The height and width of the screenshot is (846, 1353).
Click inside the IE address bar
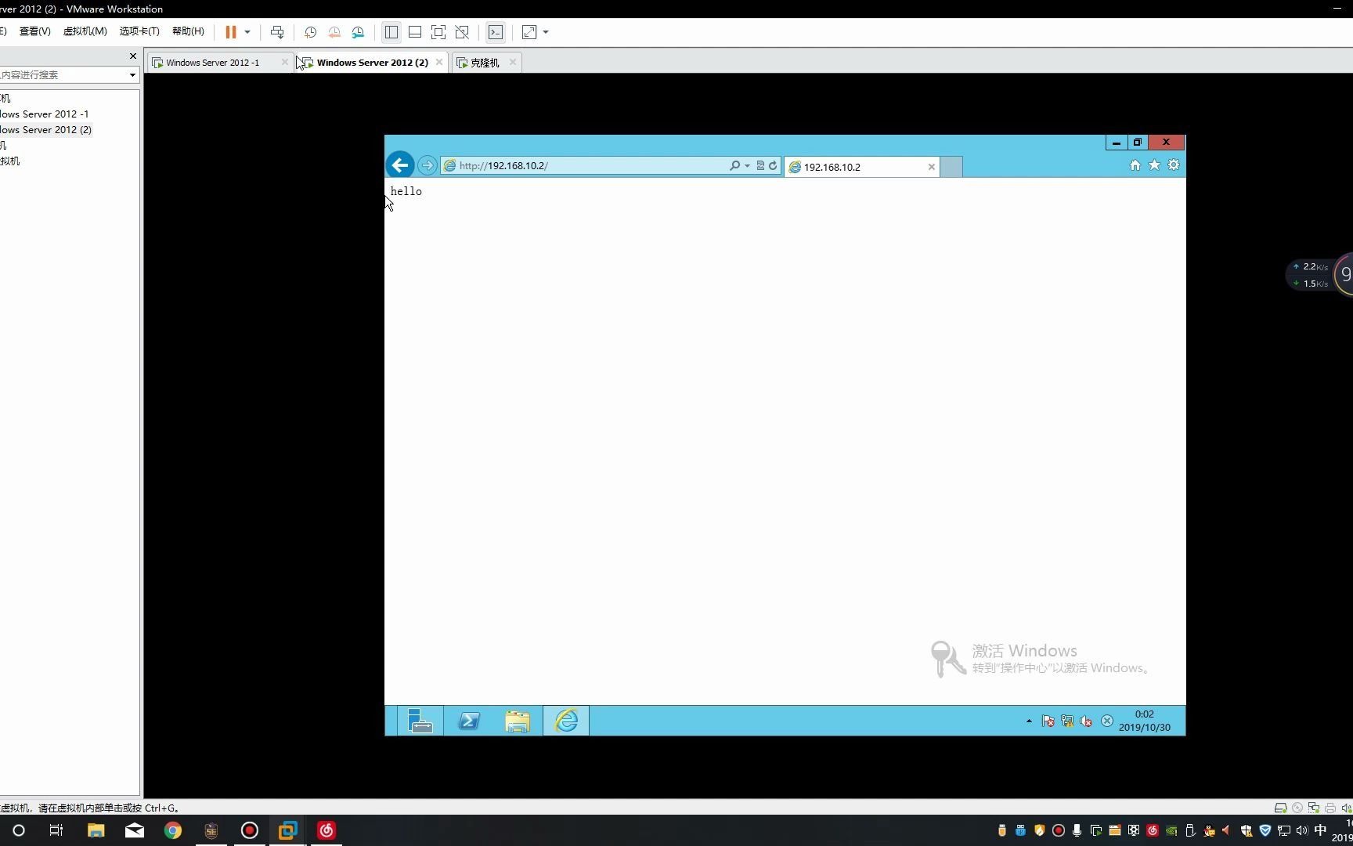(x=587, y=165)
